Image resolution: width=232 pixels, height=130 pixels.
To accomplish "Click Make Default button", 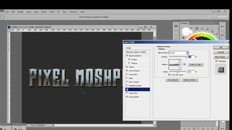I will coord(173,80).
